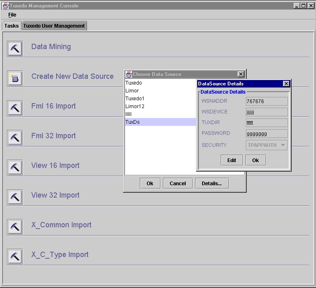The width and height of the screenshot is (316, 288).
Task: Click the View 32 Import hammer icon
Action: tap(15, 197)
